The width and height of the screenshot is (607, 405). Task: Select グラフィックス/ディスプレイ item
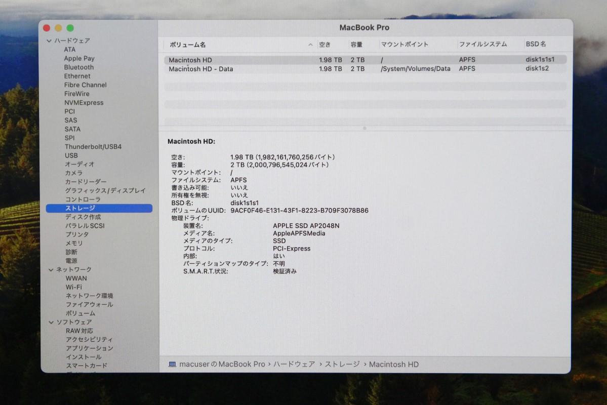point(105,190)
